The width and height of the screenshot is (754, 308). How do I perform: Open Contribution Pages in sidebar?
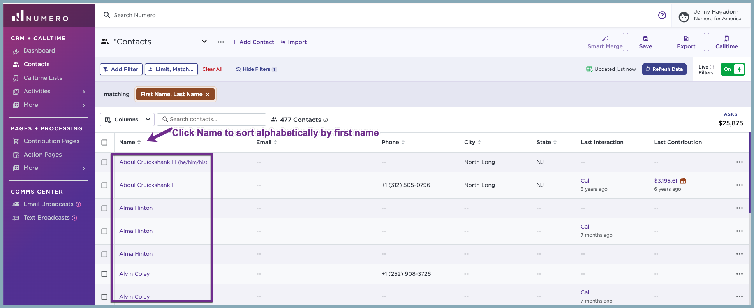point(51,141)
